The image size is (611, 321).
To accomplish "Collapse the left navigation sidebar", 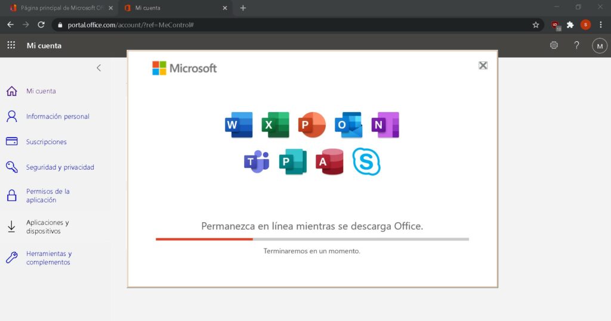I will (99, 68).
